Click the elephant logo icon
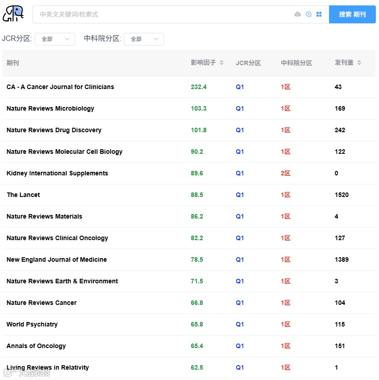 (13, 13)
